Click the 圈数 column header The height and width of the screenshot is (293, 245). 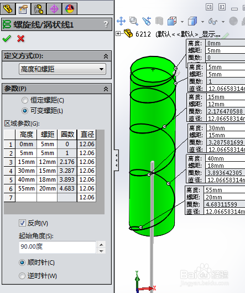(x=67, y=135)
